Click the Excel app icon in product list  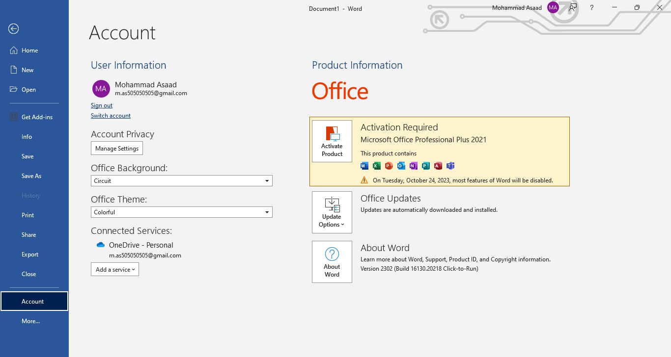point(377,166)
